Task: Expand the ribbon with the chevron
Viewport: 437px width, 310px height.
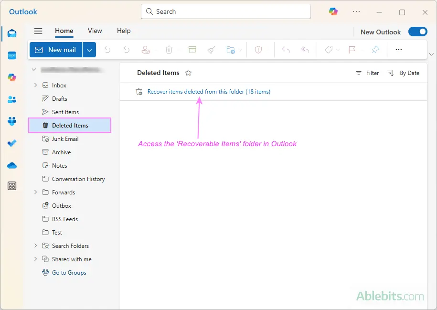Action: [431, 54]
